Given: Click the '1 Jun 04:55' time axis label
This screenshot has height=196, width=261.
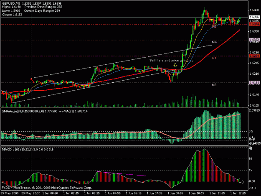Looking at the screenshot, I should tap(113, 193).
